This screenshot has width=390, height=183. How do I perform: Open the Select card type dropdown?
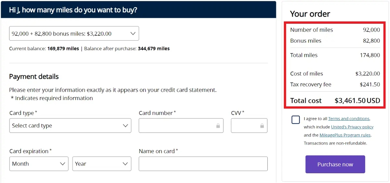click(x=70, y=126)
